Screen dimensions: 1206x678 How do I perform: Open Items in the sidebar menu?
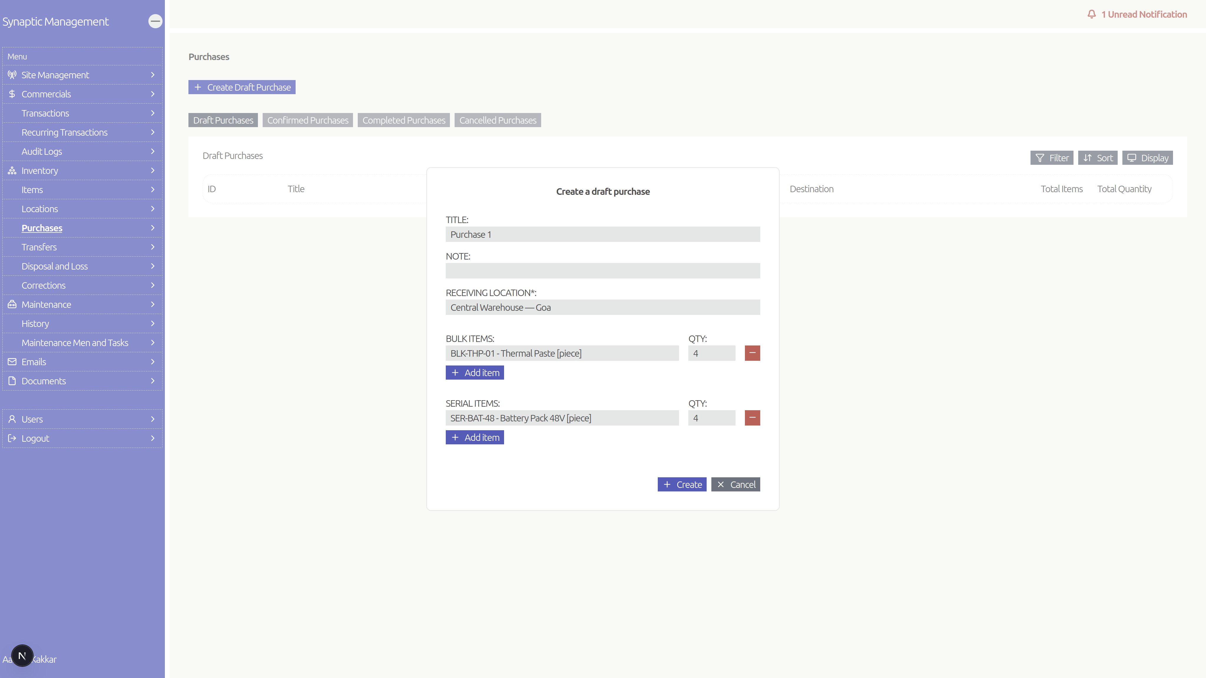pos(82,190)
